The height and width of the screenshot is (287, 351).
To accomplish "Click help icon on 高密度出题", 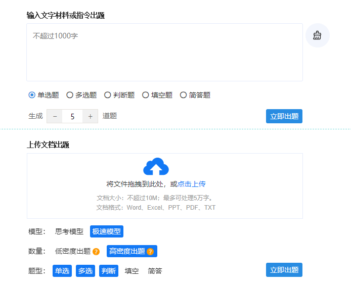I will [150, 252].
